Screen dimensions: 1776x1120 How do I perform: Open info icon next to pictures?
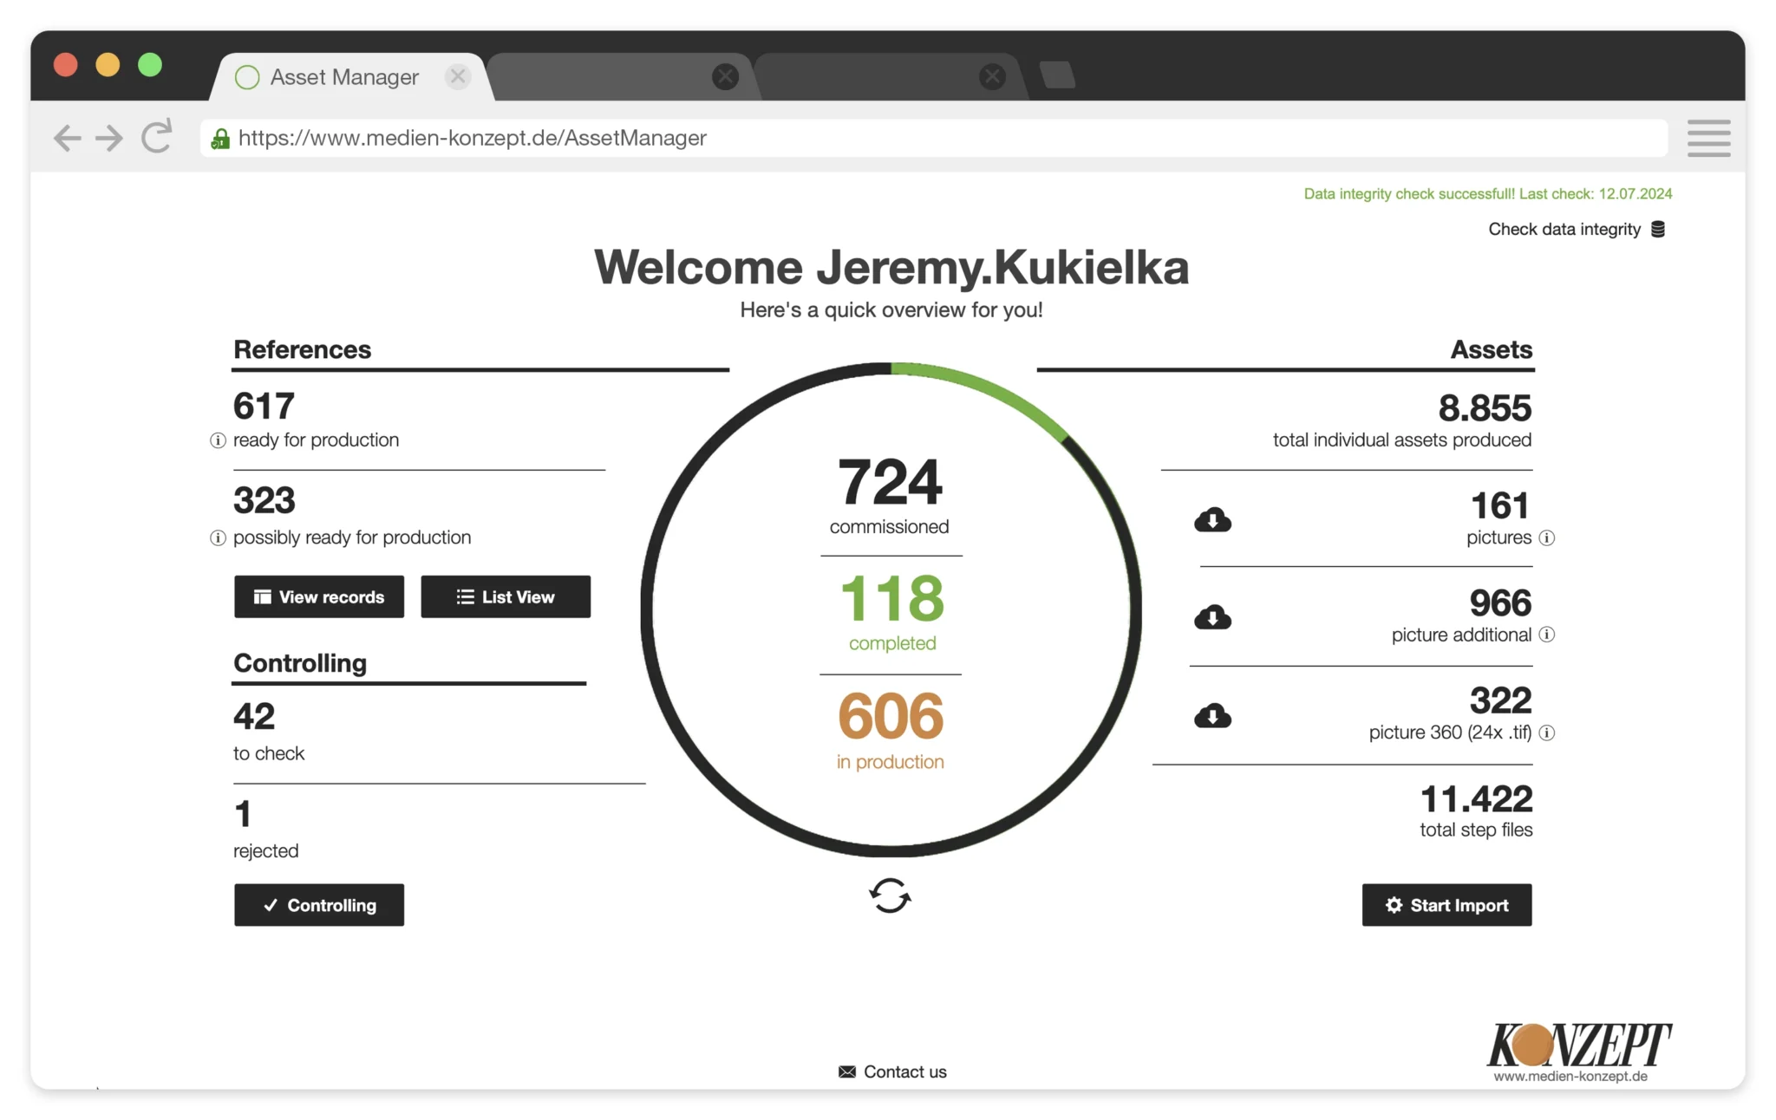[x=1546, y=538]
